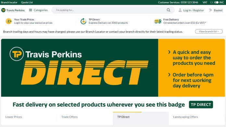This screenshot has height=127, width=226.
Task: Click the green TP DIRECT badge
Action: (x=201, y=105)
